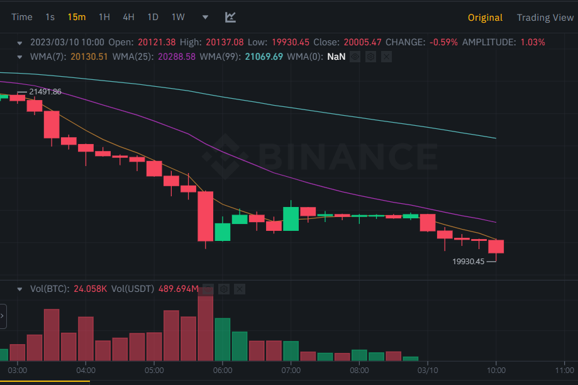578x385 pixels.
Task: Select the Original chart view
Action: (x=485, y=18)
